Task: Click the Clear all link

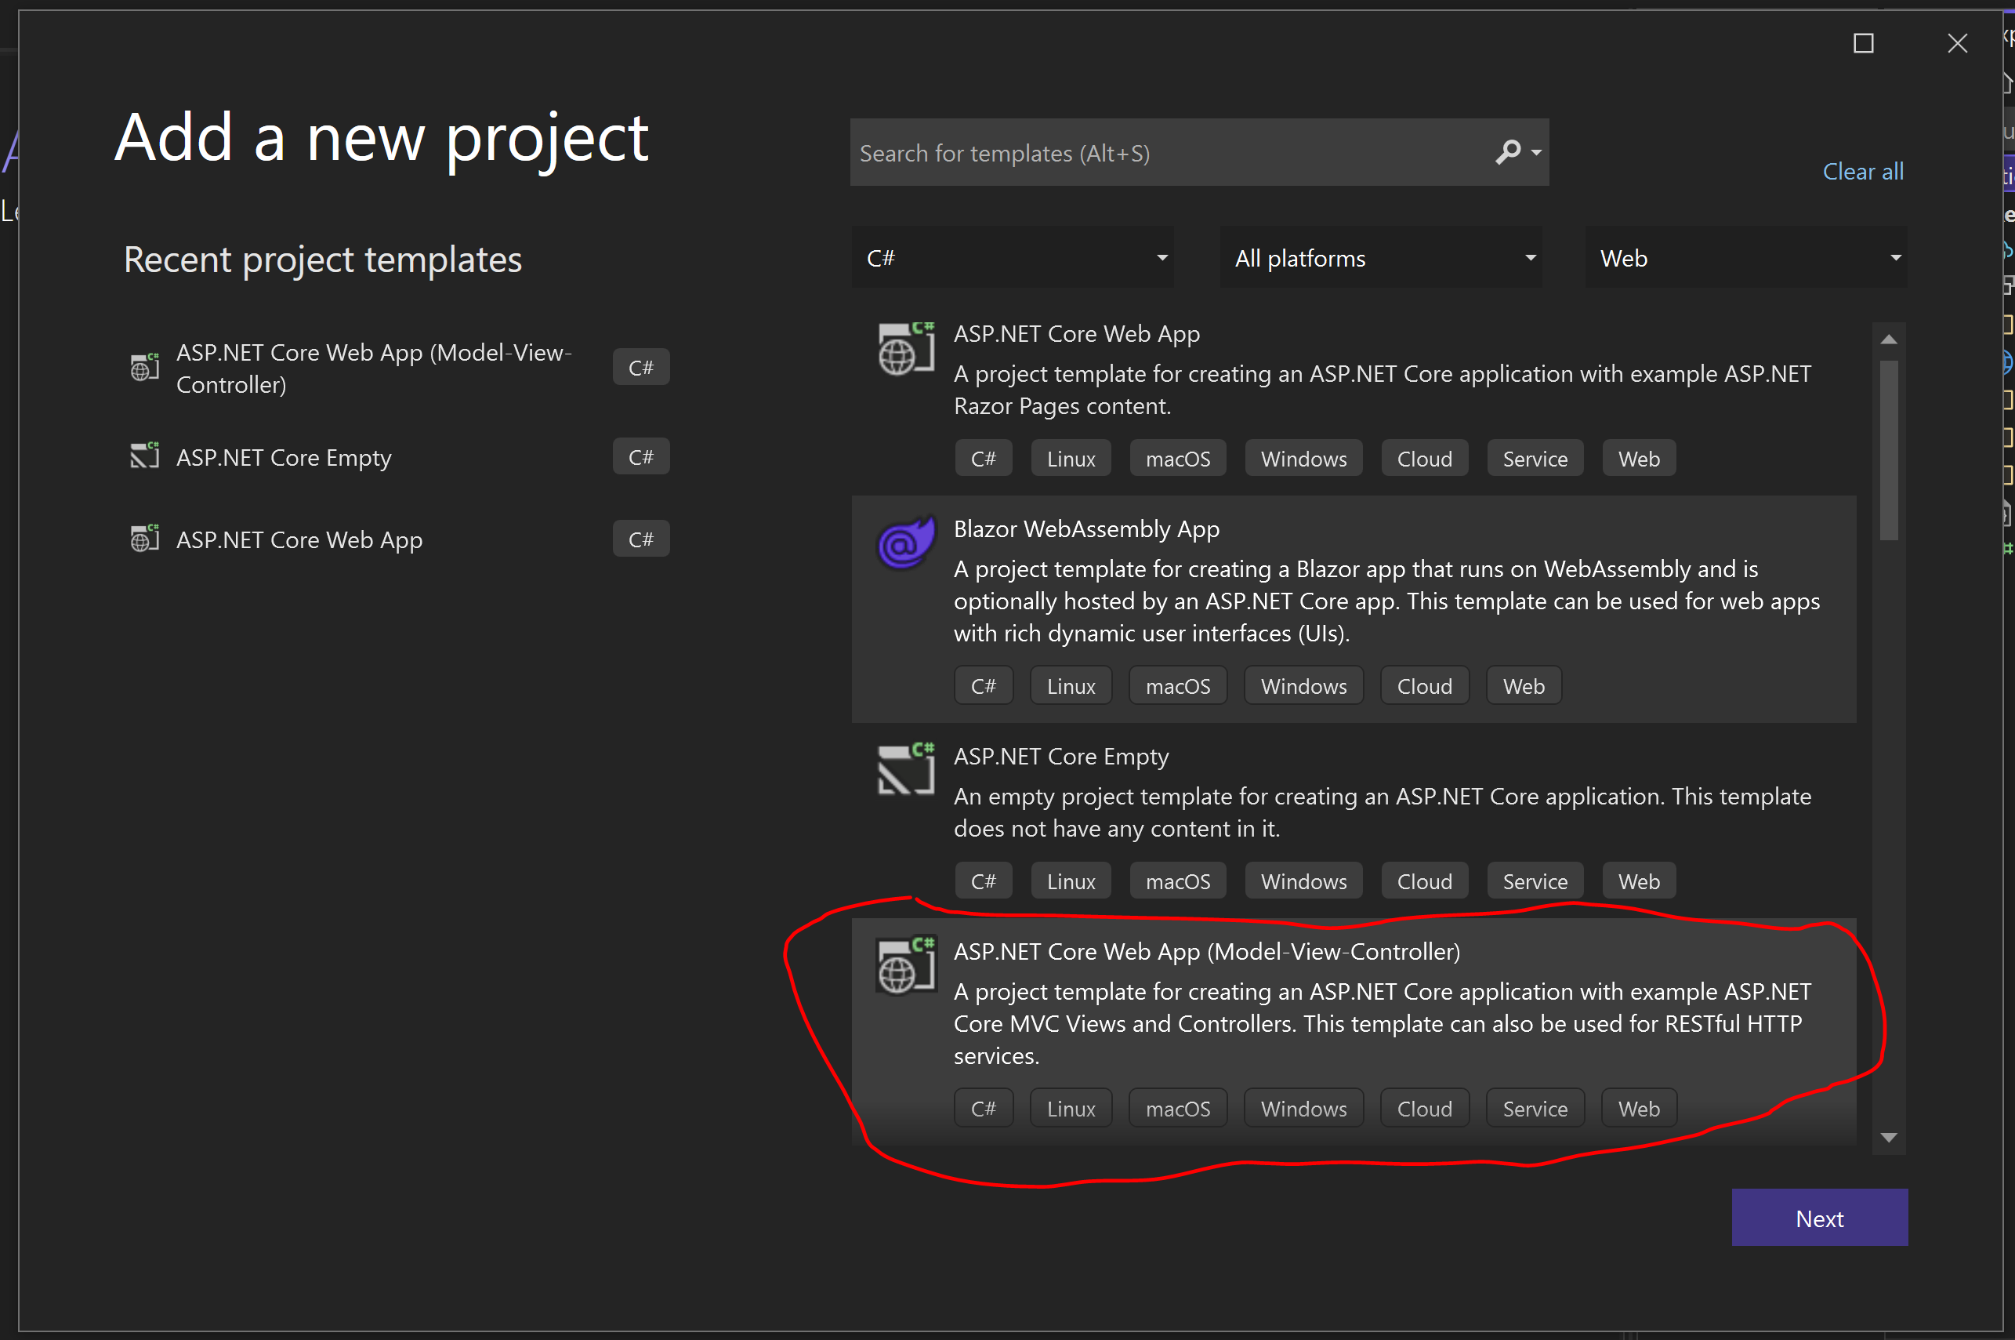Action: [x=1863, y=171]
